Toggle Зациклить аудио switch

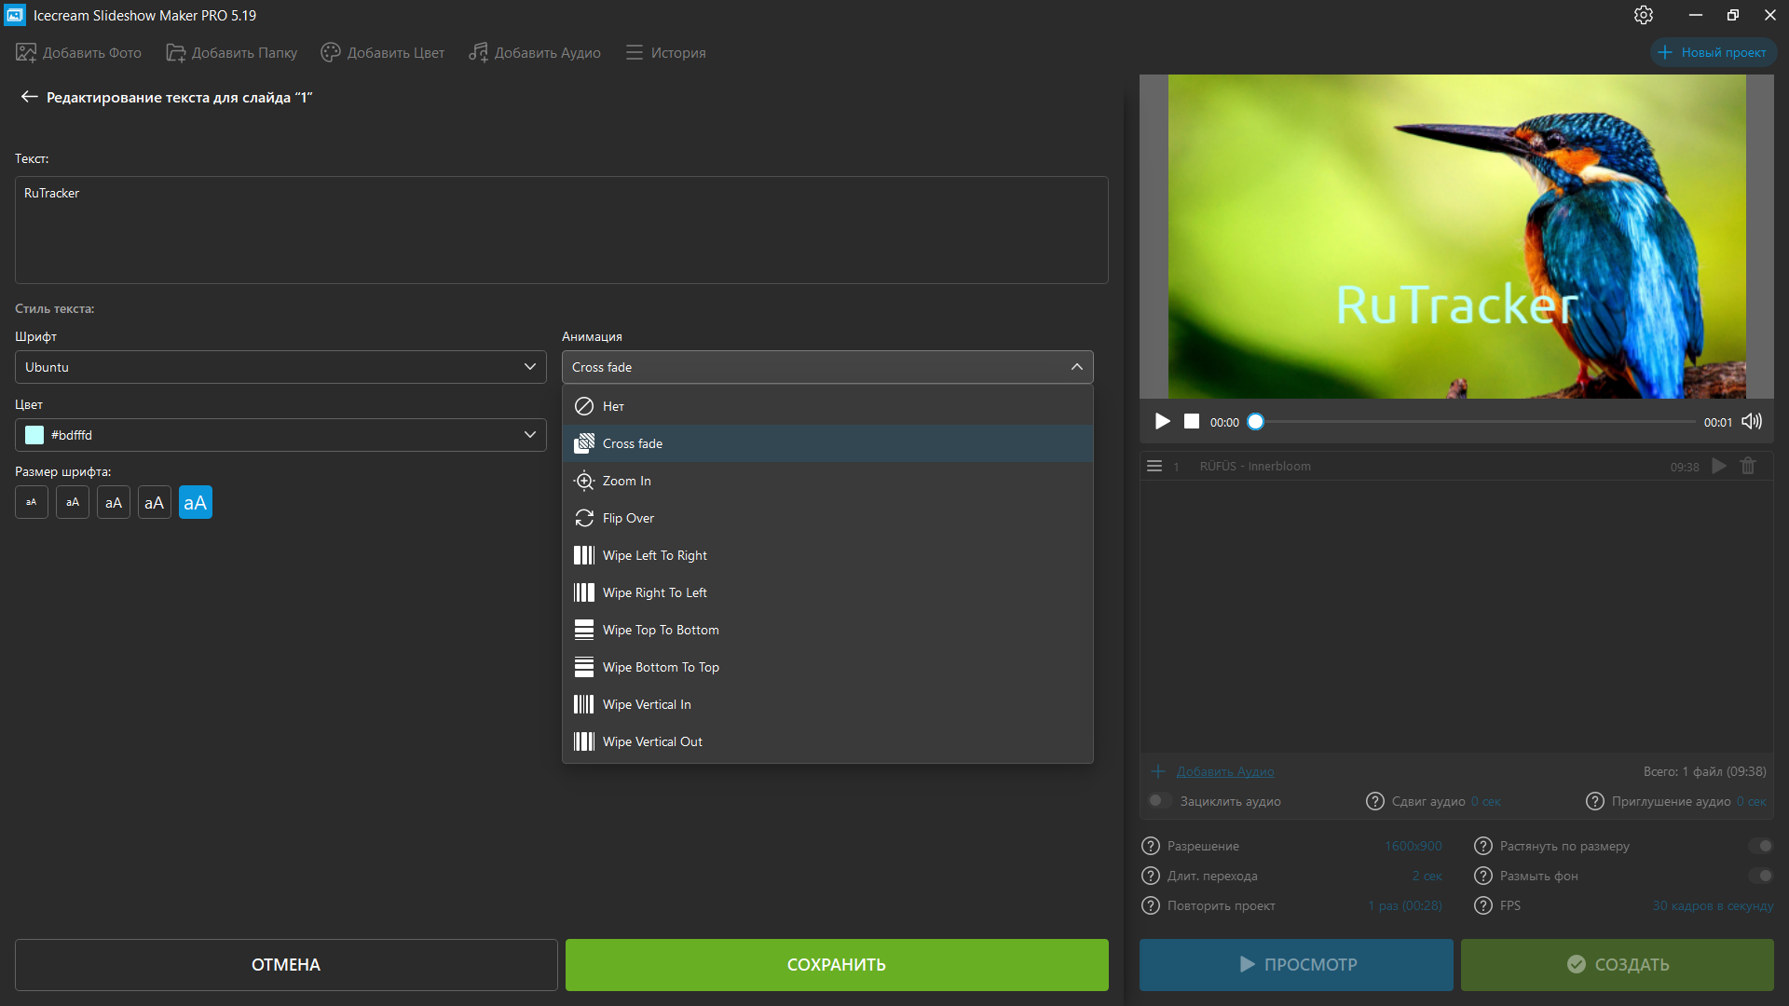[1159, 801]
